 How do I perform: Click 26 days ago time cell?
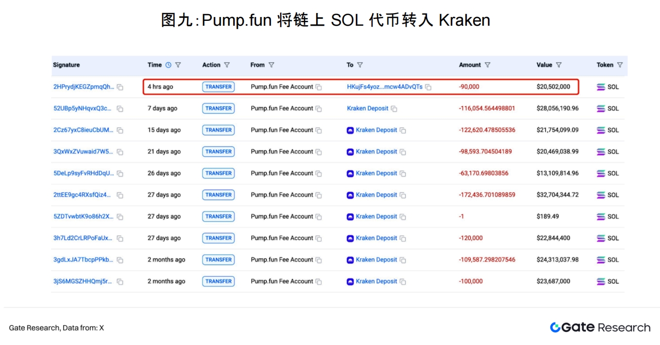click(164, 173)
